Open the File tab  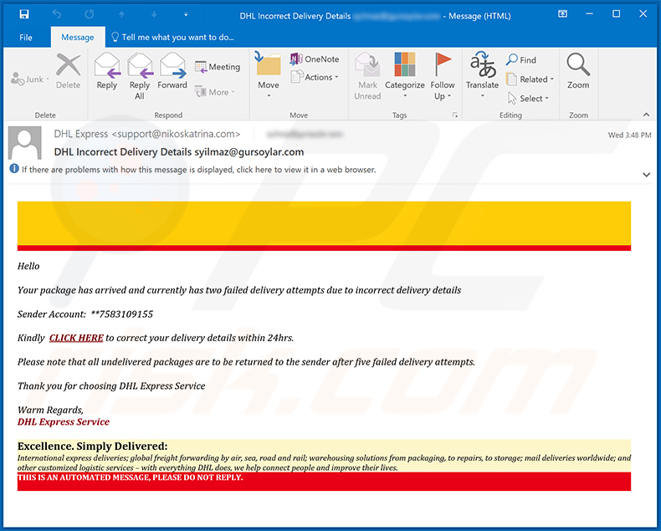tap(26, 38)
